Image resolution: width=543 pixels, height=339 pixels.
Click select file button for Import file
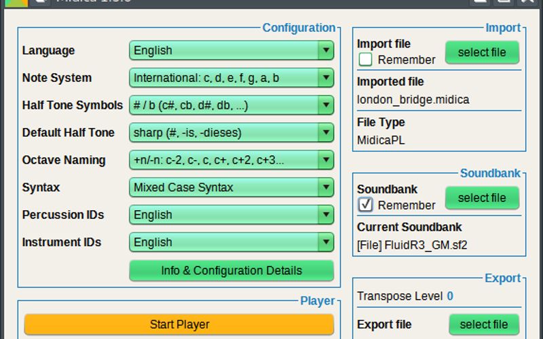pos(482,52)
